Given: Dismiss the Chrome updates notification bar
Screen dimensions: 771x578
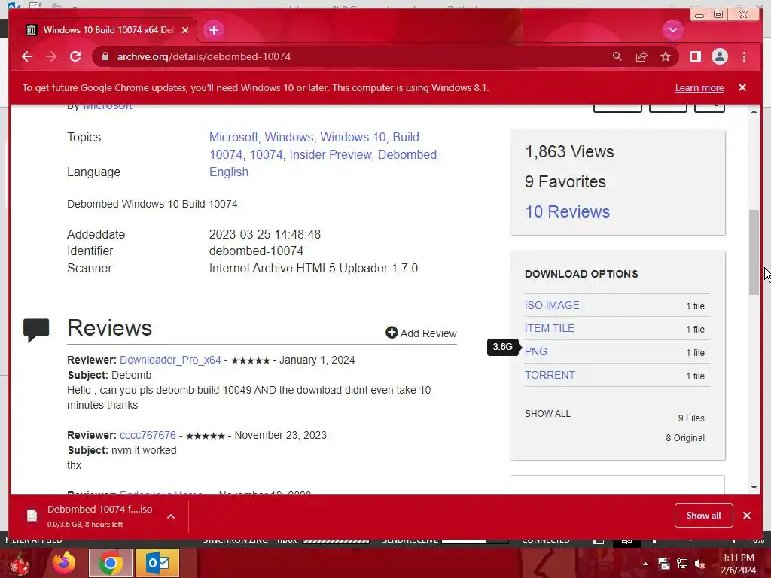Looking at the screenshot, I should pos(742,87).
